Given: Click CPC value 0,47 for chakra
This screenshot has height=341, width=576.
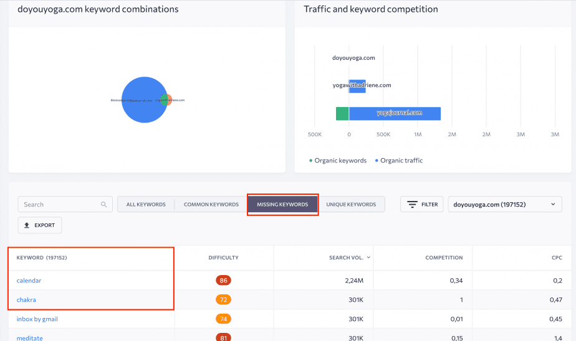Looking at the screenshot, I should tap(556, 299).
